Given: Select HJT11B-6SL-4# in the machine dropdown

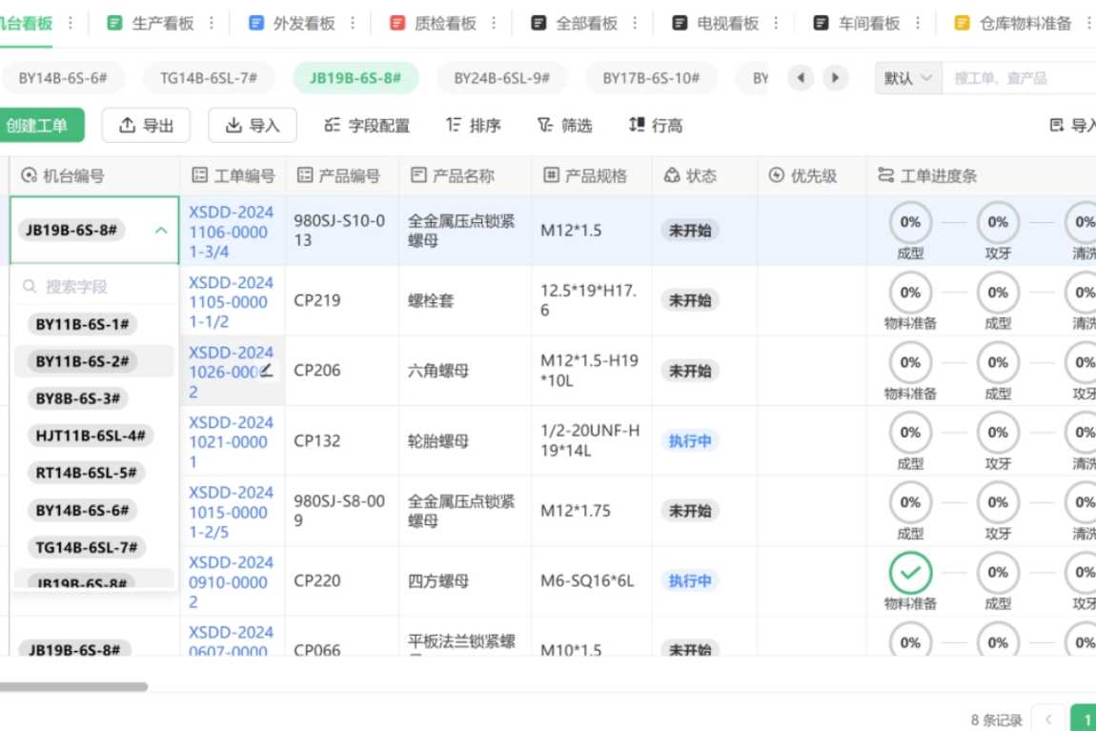Looking at the screenshot, I should point(88,435).
